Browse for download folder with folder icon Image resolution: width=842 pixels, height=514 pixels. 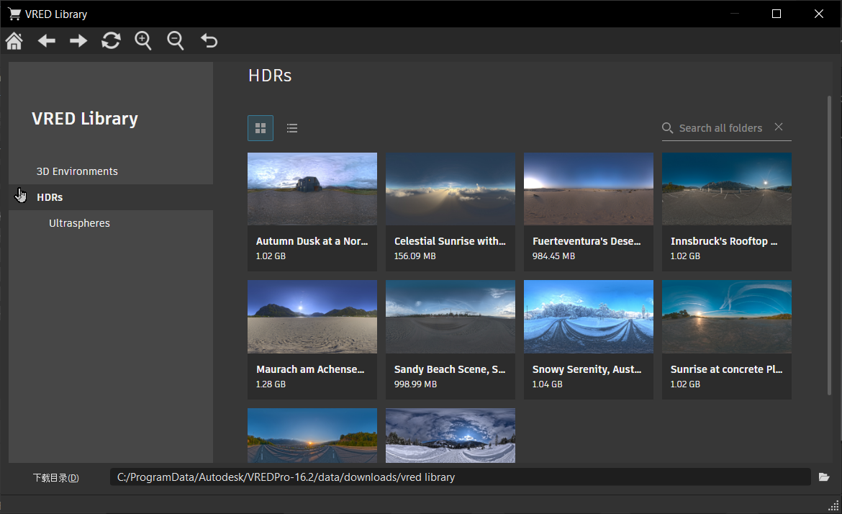click(x=824, y=477)
